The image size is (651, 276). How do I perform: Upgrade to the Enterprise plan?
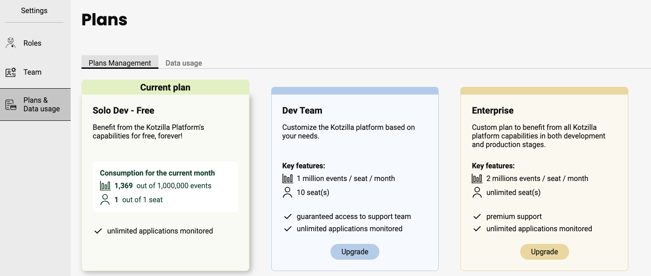544,252
